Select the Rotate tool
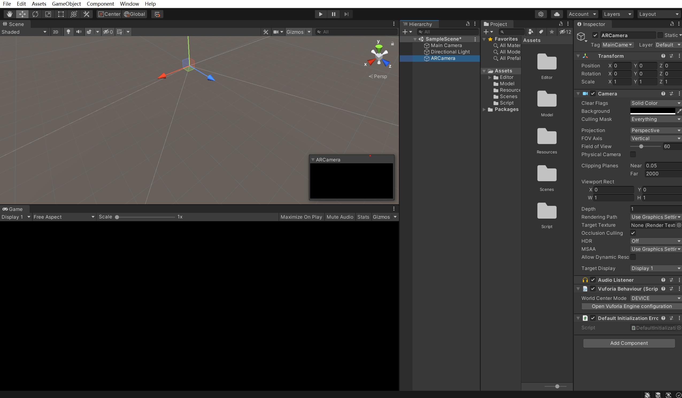682x398 pixels. point(35,14)
